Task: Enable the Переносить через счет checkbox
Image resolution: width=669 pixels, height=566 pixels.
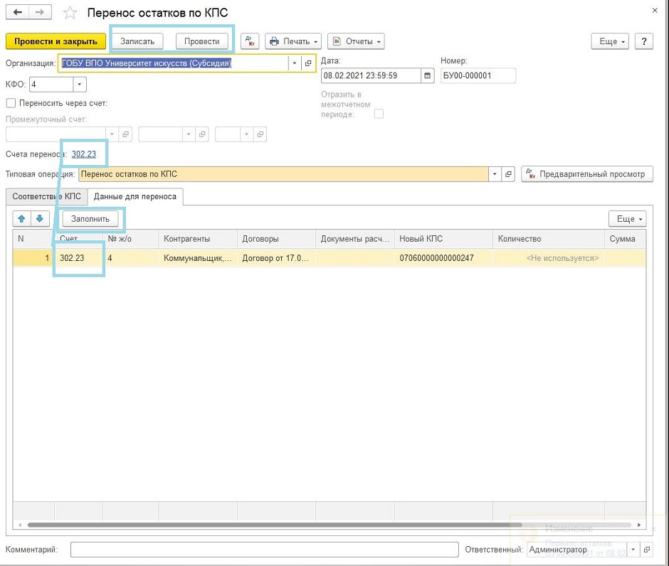Action: click(11, 103)
